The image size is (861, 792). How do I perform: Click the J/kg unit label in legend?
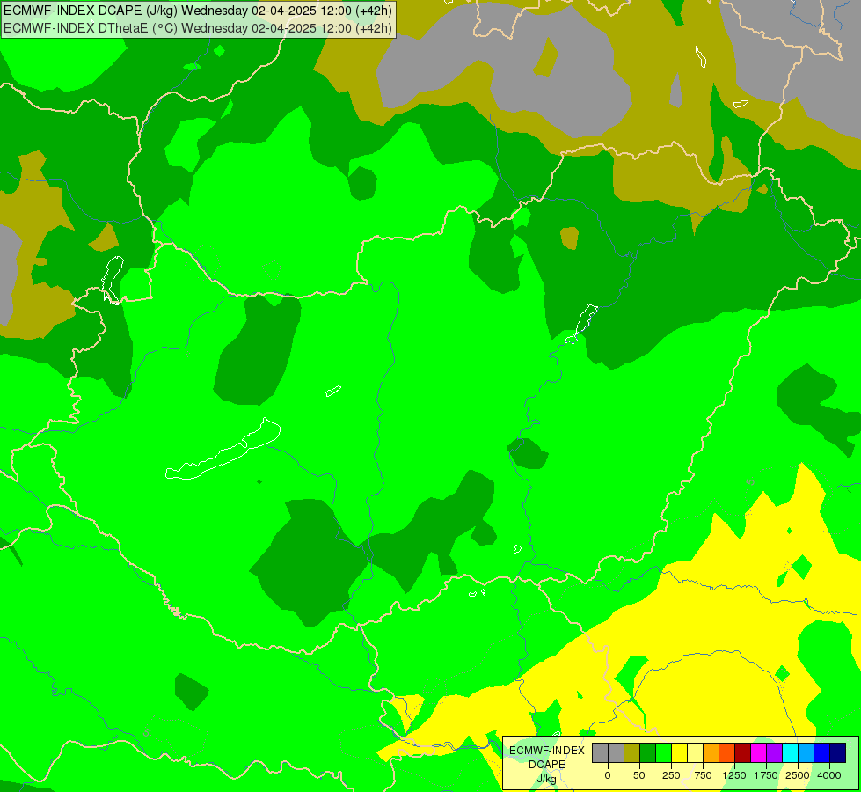click(x=547, y=779)
